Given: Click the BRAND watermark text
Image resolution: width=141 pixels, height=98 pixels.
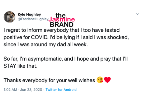Looking at the screenshot, I should click(62, 25).
